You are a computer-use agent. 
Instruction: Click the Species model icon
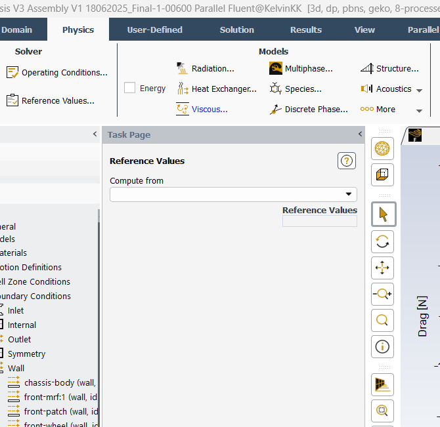(x=275, y=89)
